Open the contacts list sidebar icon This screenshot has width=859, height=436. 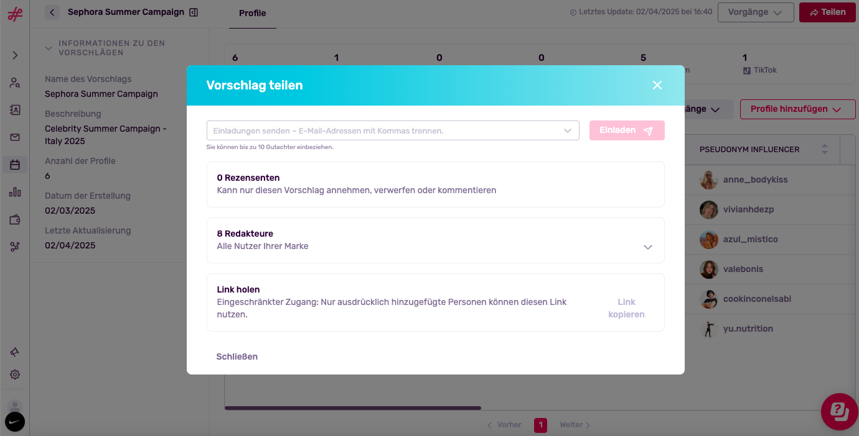coord(15,110)
